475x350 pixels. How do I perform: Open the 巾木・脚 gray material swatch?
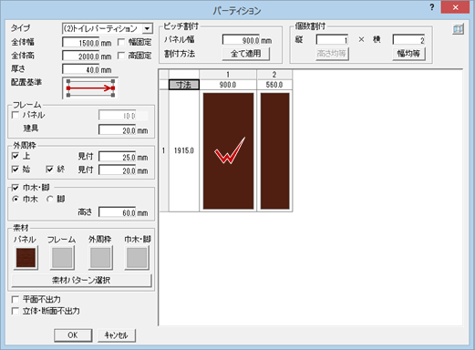137,258
